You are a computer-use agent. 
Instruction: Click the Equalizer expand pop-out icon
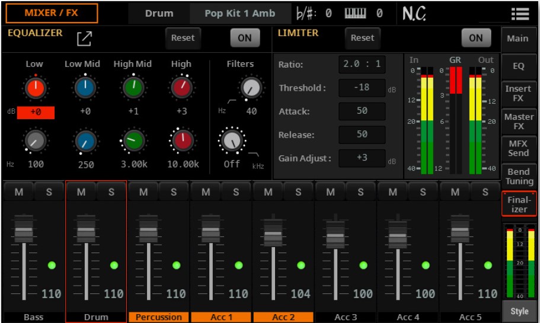(x=85, y=39)
